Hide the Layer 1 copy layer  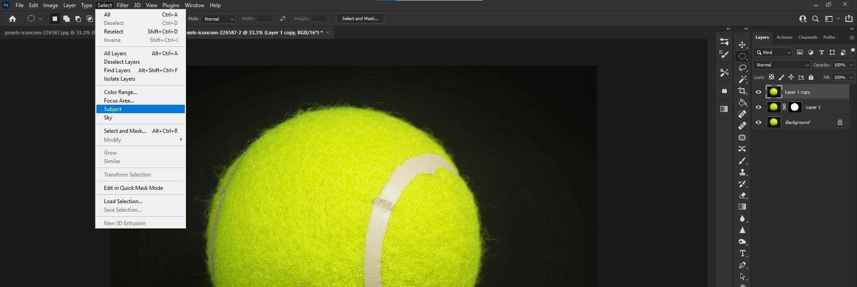click(758, 92)
